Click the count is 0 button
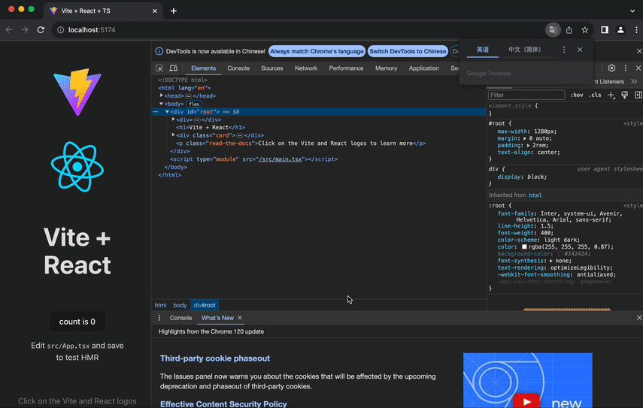 77,322
